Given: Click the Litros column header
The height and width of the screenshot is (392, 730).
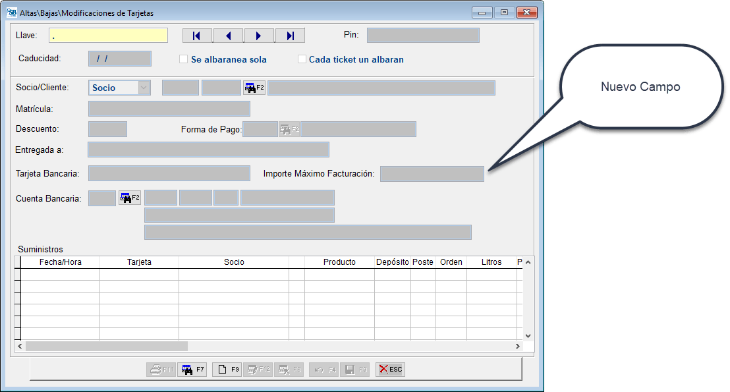Looking at the screenshot, I should (x=491, y=262).
